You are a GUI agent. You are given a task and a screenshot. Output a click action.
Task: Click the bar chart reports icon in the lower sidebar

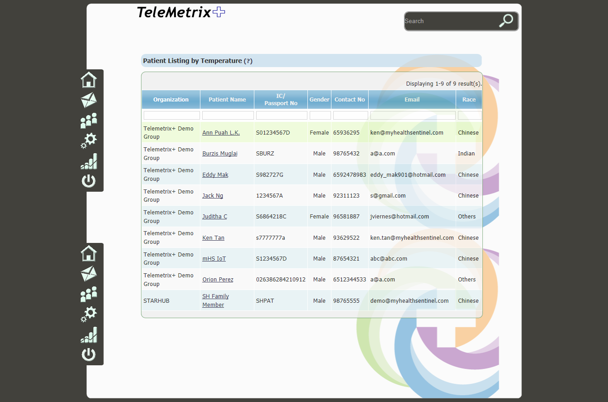(89, 335)
